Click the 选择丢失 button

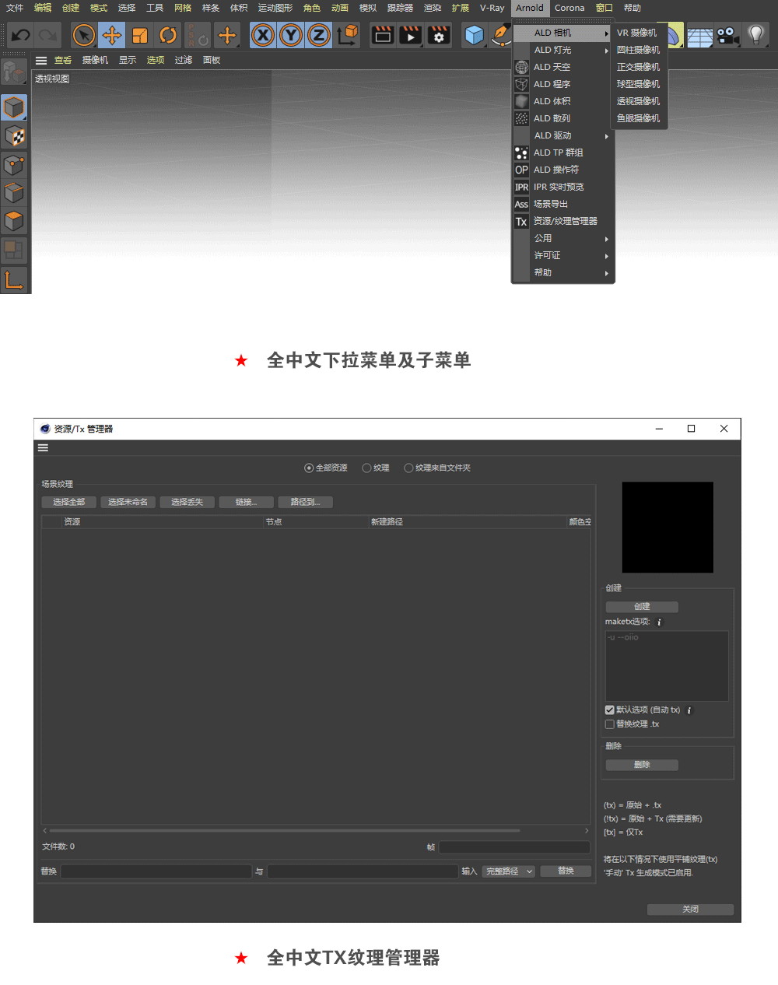coord(187,502)
